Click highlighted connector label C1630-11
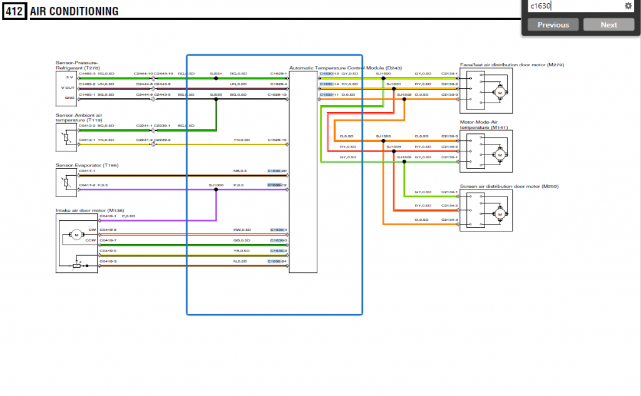 click(329, 94)
